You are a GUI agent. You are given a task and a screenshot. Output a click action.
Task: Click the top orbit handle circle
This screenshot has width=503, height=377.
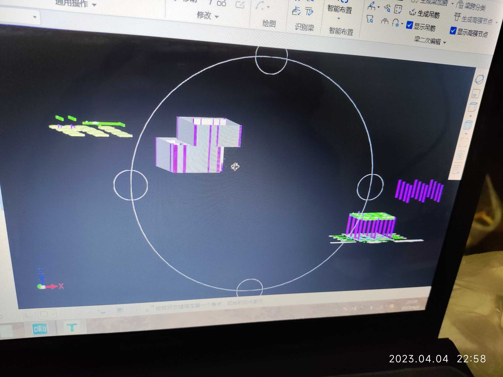271,60
